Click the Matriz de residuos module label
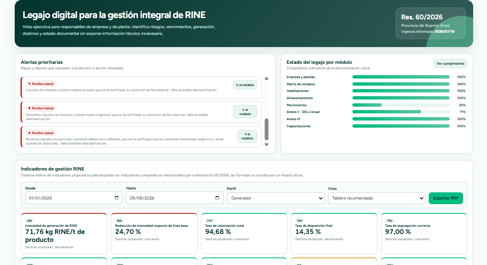The image size is (487, 265). [x=301, y=84]
